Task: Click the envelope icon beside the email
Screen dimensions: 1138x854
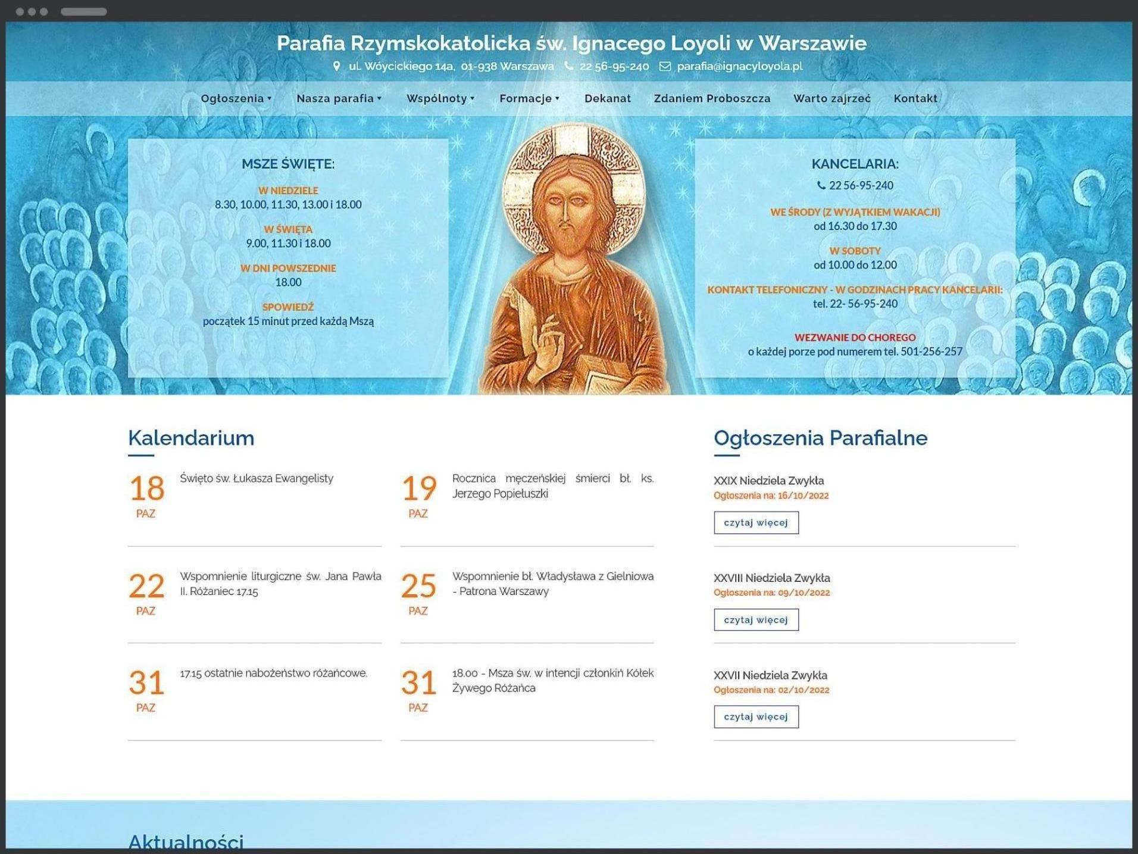Action: pyautogui.click(x=665, y=66)
